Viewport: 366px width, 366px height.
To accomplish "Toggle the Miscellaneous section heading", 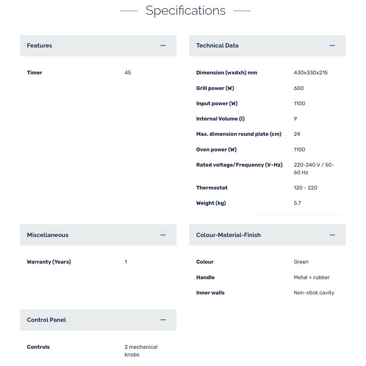I will point(48,235).
